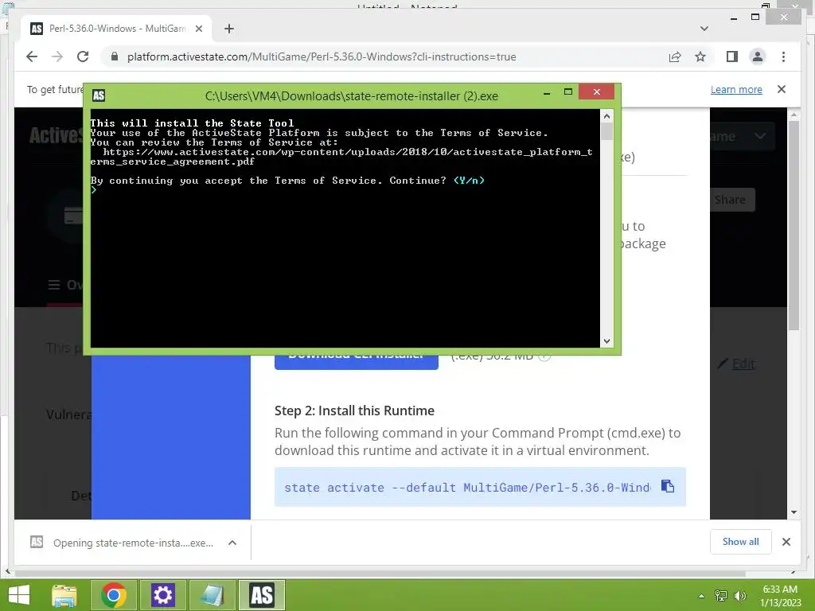
Task: Open new Chrome tab with plus button
Action: [x=229, y=29]
